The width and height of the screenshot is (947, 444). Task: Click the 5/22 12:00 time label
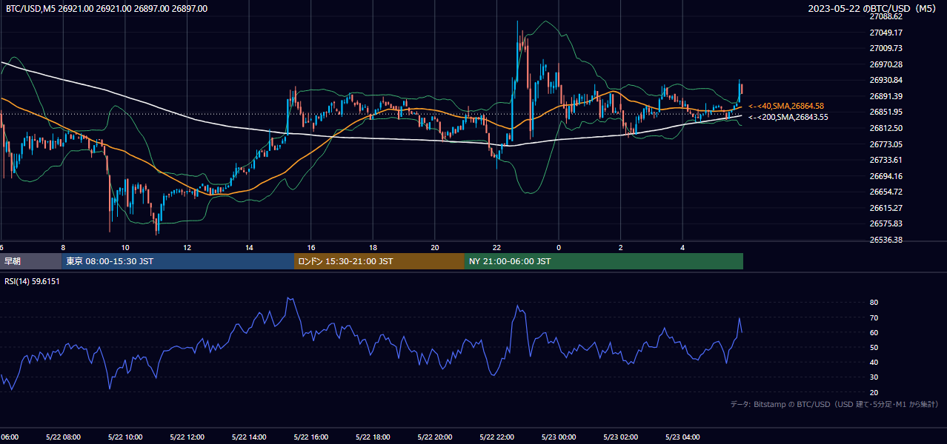187,437
